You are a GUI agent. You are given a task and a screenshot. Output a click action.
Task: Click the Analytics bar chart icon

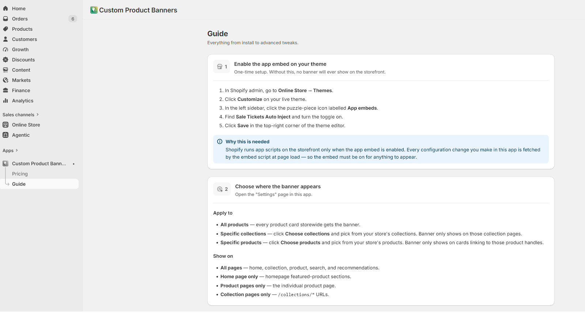(x=5, y=101)
